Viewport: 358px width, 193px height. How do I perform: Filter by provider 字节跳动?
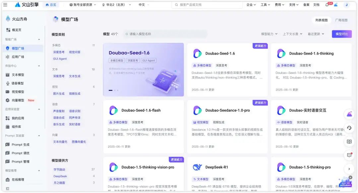coord(59,170)
